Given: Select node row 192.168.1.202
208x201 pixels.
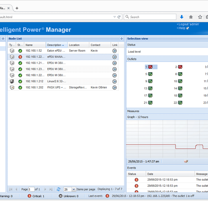Looking at the screenshot, I should pos(63,88).
